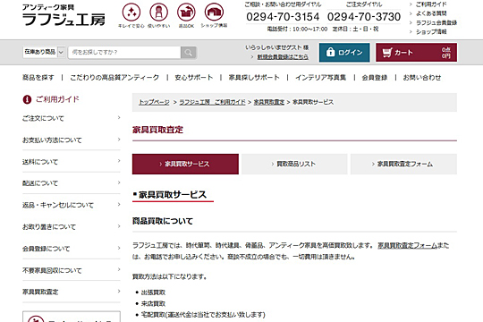Click chevron beside ご注文について
Viewport: 483px width, 322px height.
pyautogui.click(x=119, y=117)
